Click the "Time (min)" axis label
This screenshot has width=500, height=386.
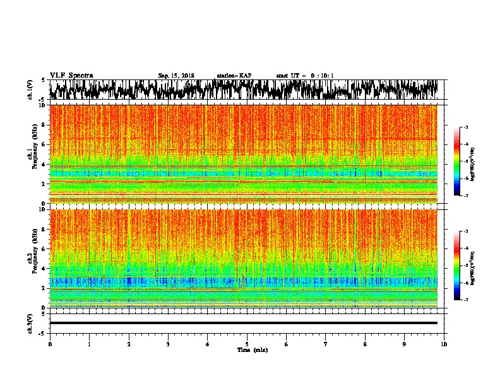[x=253, y=350]
